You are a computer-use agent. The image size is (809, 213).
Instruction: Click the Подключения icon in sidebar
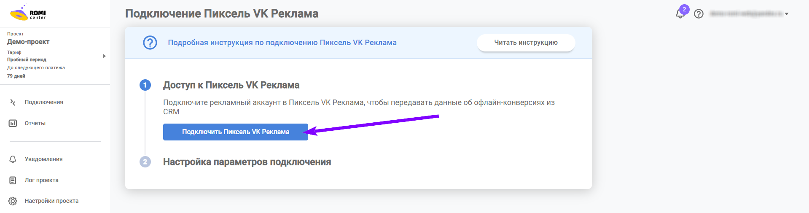(13, 102)
